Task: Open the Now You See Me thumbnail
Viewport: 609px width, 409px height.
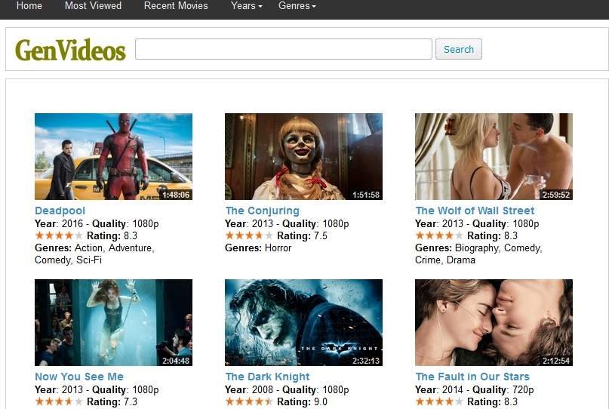Action: 113,322
